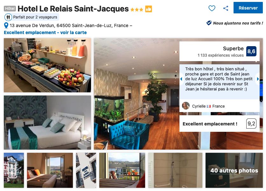Image resolution: width=266 pixels, height=191 pixels.
Task: Click 'Nous ajustons nos tarifs !' link
Action: click(238, 23)
